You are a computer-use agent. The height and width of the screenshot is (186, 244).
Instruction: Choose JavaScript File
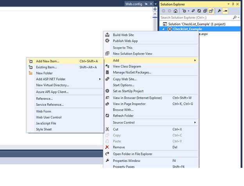click(x=65, y=123)
